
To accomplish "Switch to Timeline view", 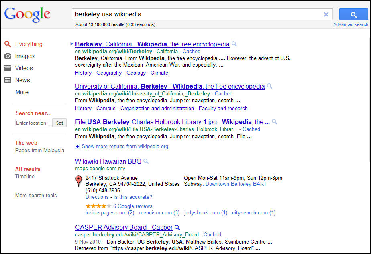I will pos(25,177).
